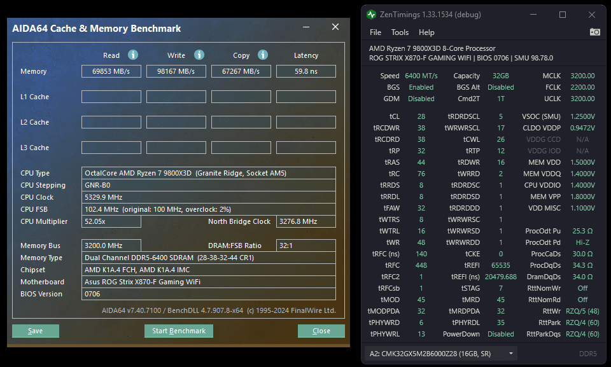This screenshot has width=611, height=367.
Task: Maximize the ZenTimings window
Action: coord(562,15)
